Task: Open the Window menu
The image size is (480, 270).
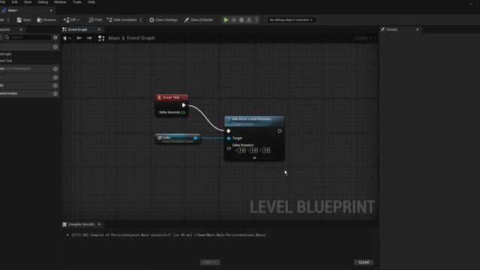Action: tap(60, 2)
